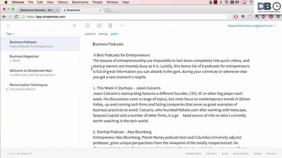
Task: Click the heading '1. This Week in Startups – Jason Calcanis'
Action: point(126,88)
